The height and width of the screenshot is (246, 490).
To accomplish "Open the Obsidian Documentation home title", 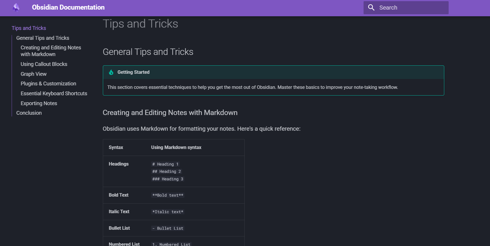I will [x=68, y=7].
